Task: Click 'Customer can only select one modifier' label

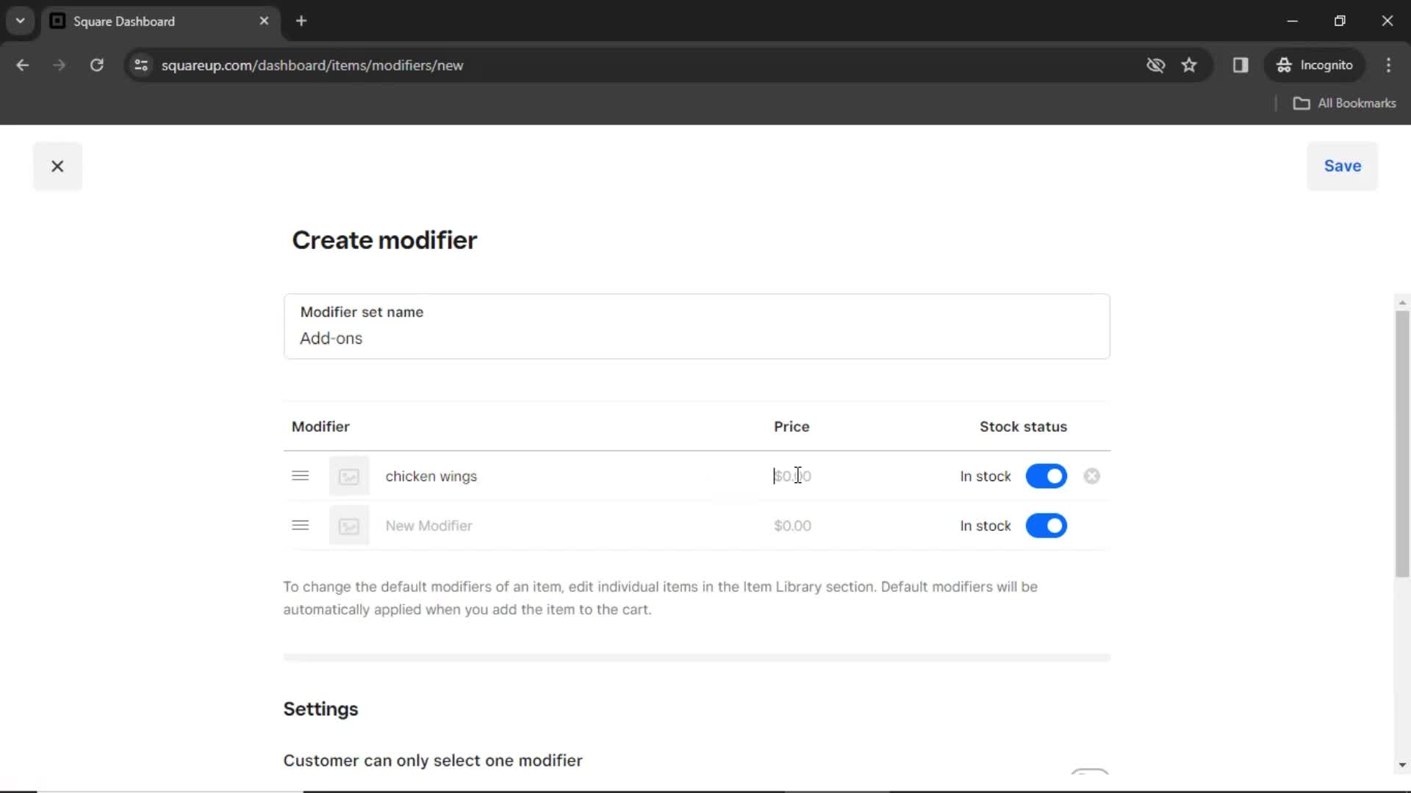Action: tap(433, 761)
